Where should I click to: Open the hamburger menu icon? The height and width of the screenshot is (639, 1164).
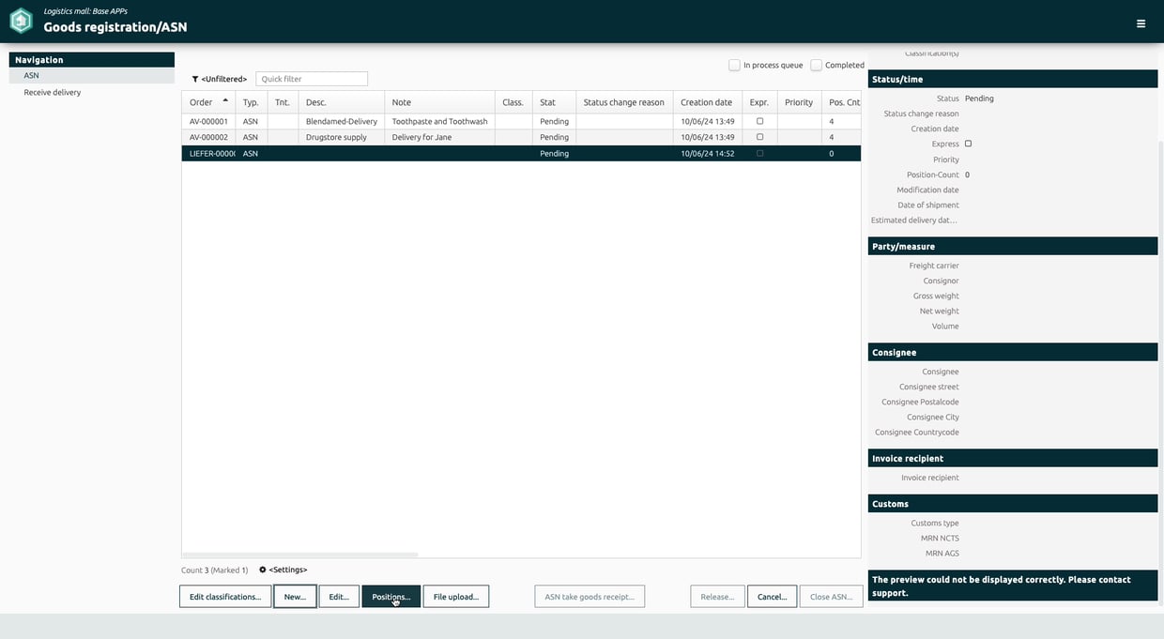point(1141,23)
